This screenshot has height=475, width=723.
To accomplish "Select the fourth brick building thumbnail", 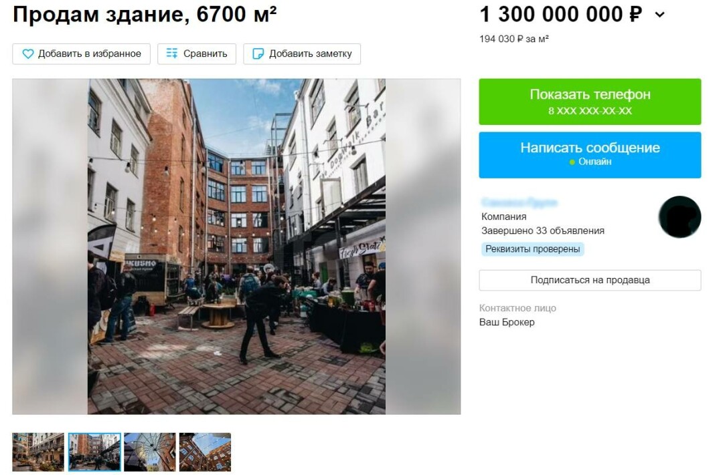I will [206, 452].
